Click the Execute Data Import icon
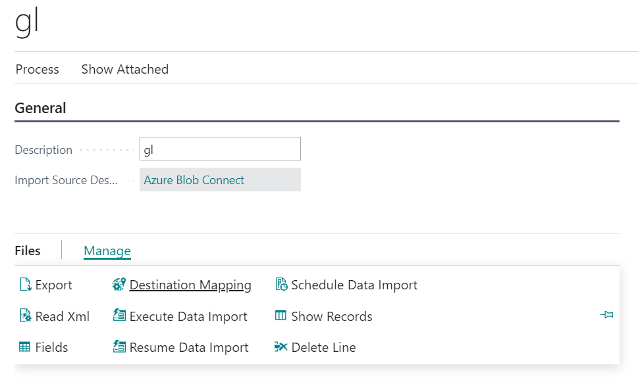 point(119,316)
